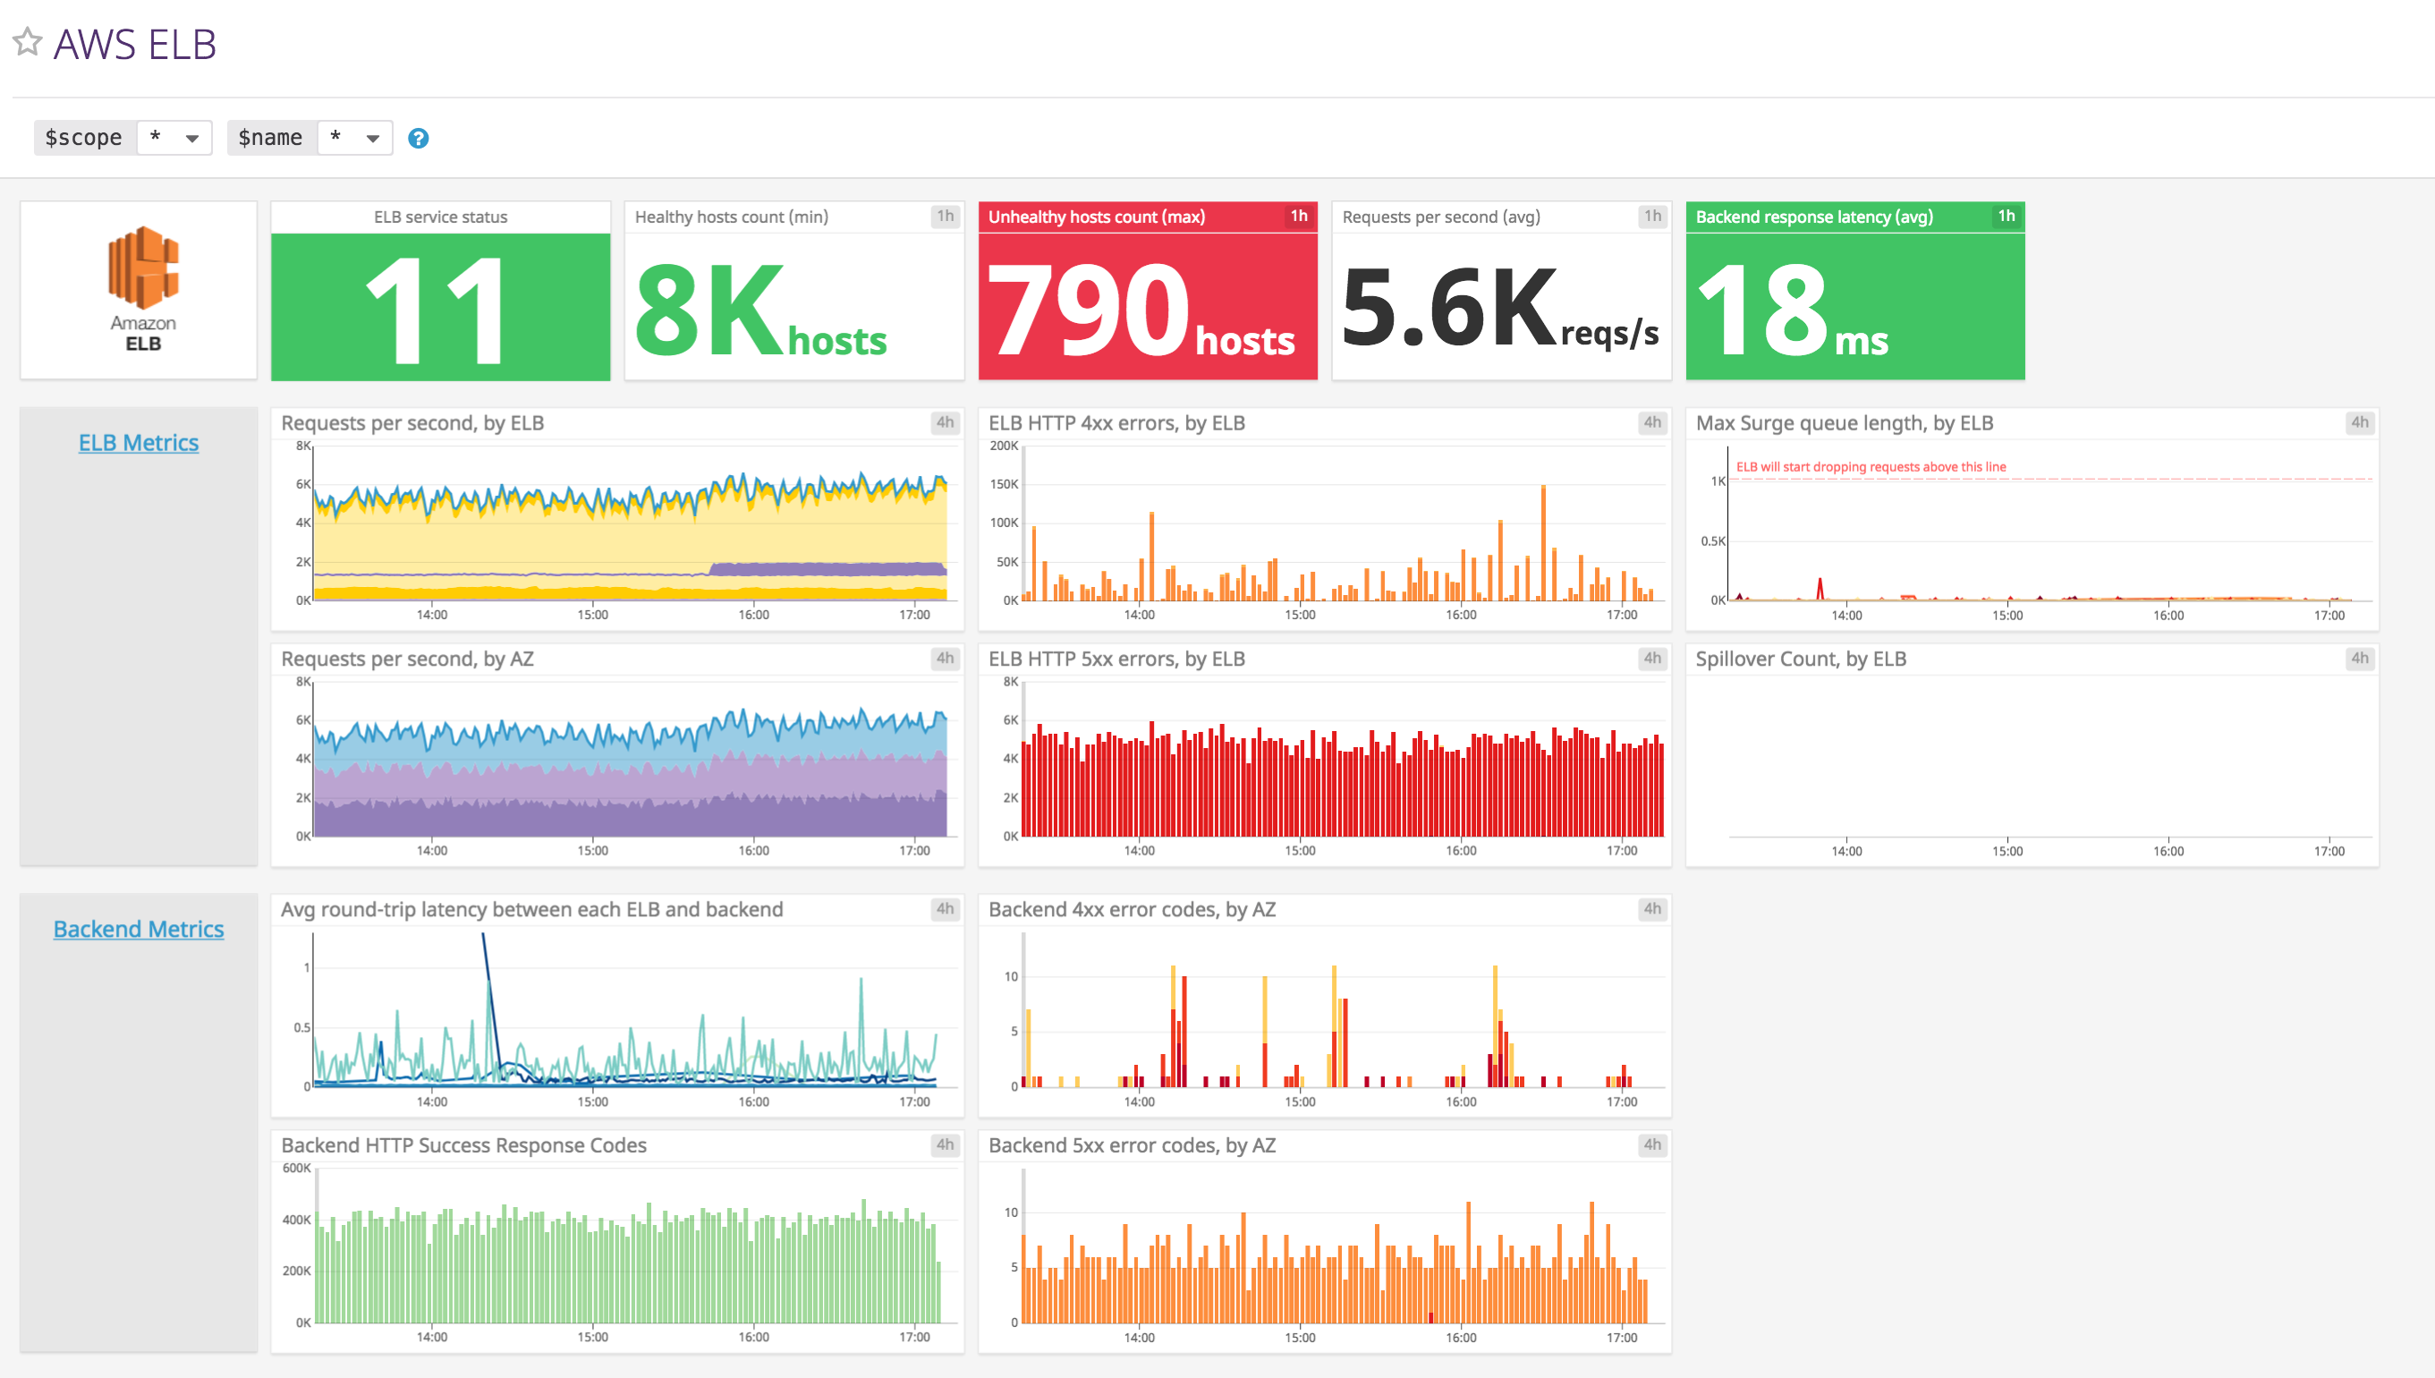2435x1378 pixels.
Task: Open the $name dropdown
Action: point(355,137)
